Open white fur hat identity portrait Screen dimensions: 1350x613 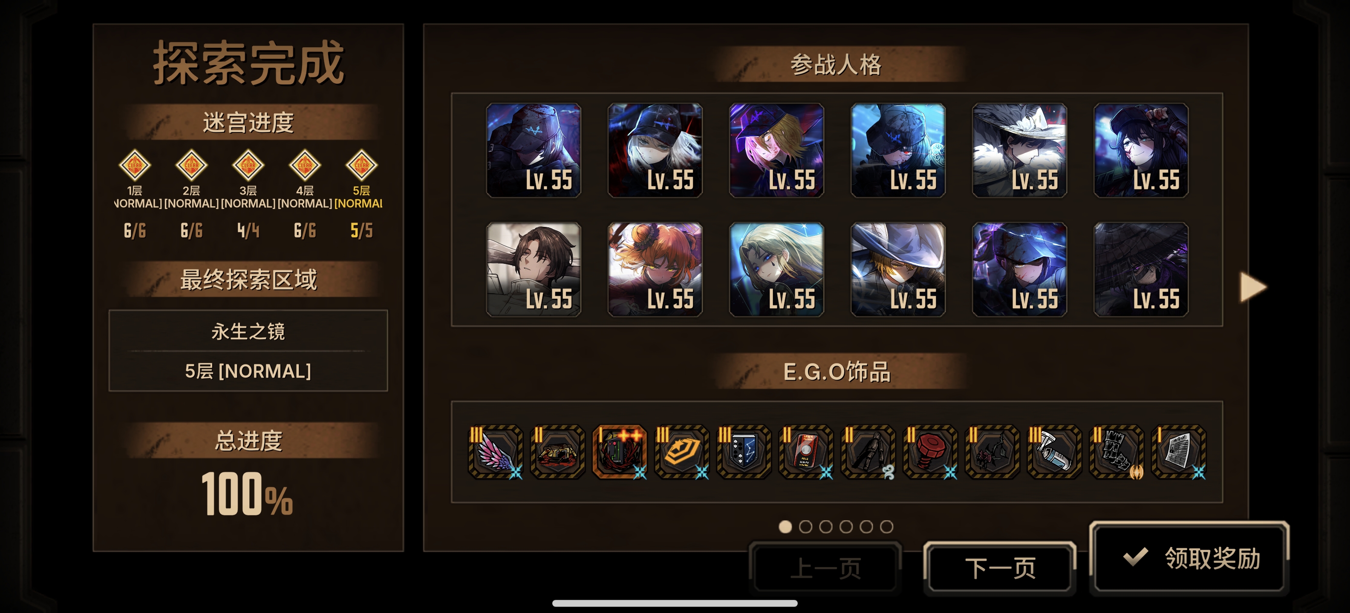[1019, 150]
